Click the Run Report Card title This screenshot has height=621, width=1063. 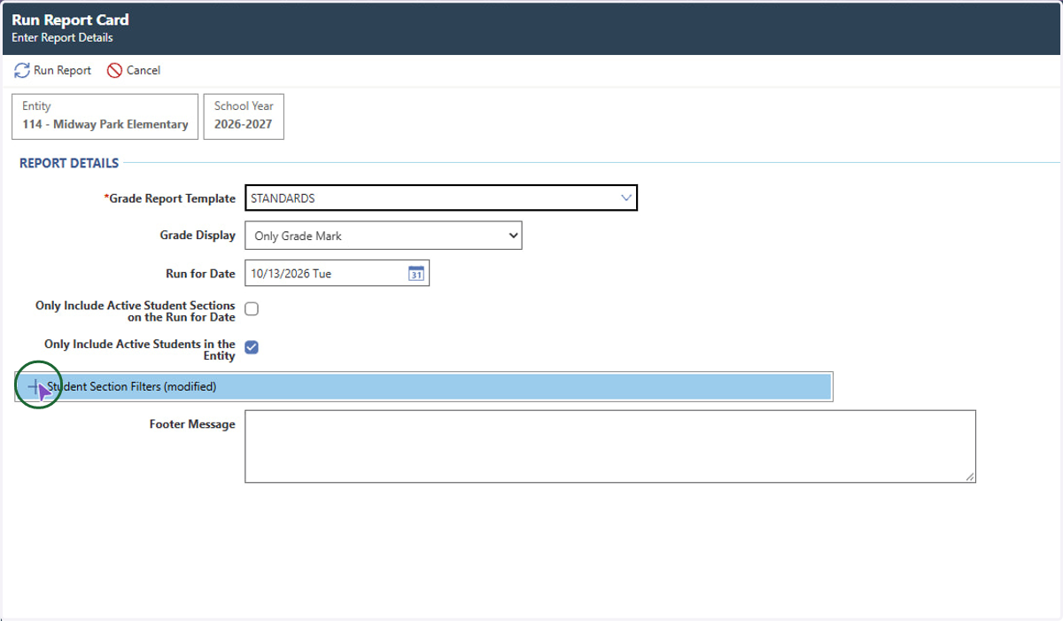point(70,19)
